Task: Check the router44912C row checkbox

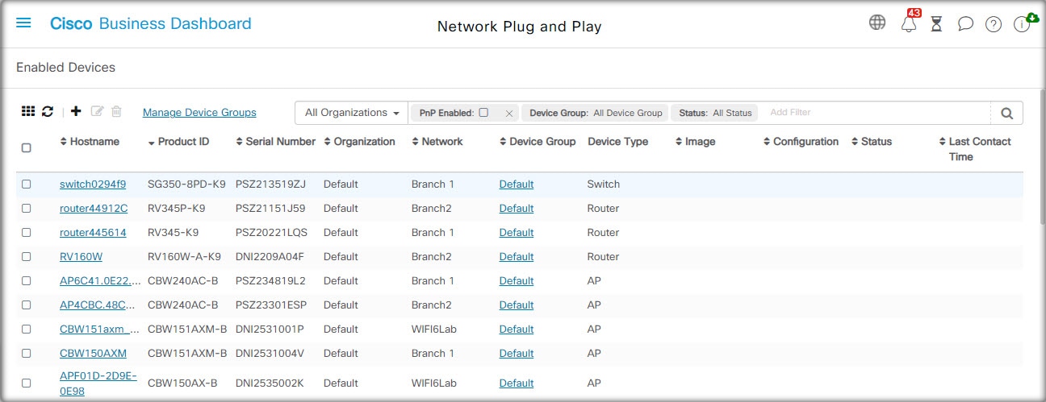Action: tap(27, 208)
